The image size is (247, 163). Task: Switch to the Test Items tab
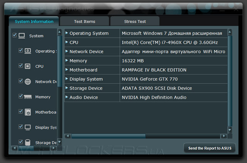tap(85, 22)
